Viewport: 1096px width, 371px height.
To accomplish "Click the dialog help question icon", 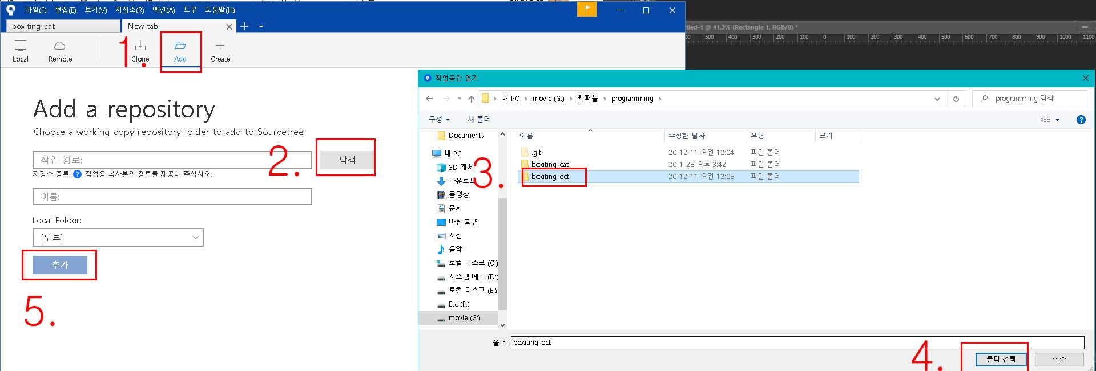I will click(1081, 120).
